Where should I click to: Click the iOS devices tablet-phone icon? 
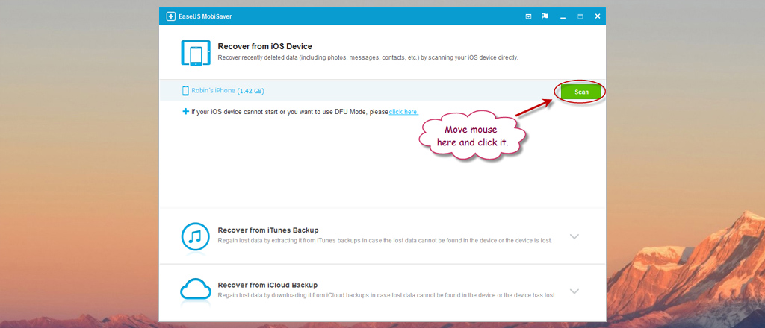pyautogui.click(x=196, y=53)
